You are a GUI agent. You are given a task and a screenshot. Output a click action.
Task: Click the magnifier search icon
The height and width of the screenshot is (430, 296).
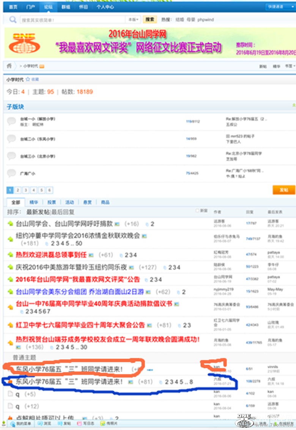(13, 19)
